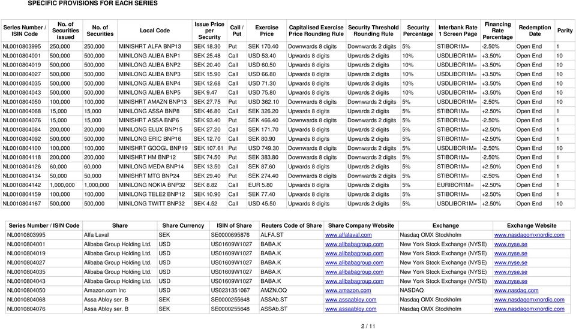Select Reuters code 'AMZN.OQ'
The image size is (576, 329).
coord(274,291)
